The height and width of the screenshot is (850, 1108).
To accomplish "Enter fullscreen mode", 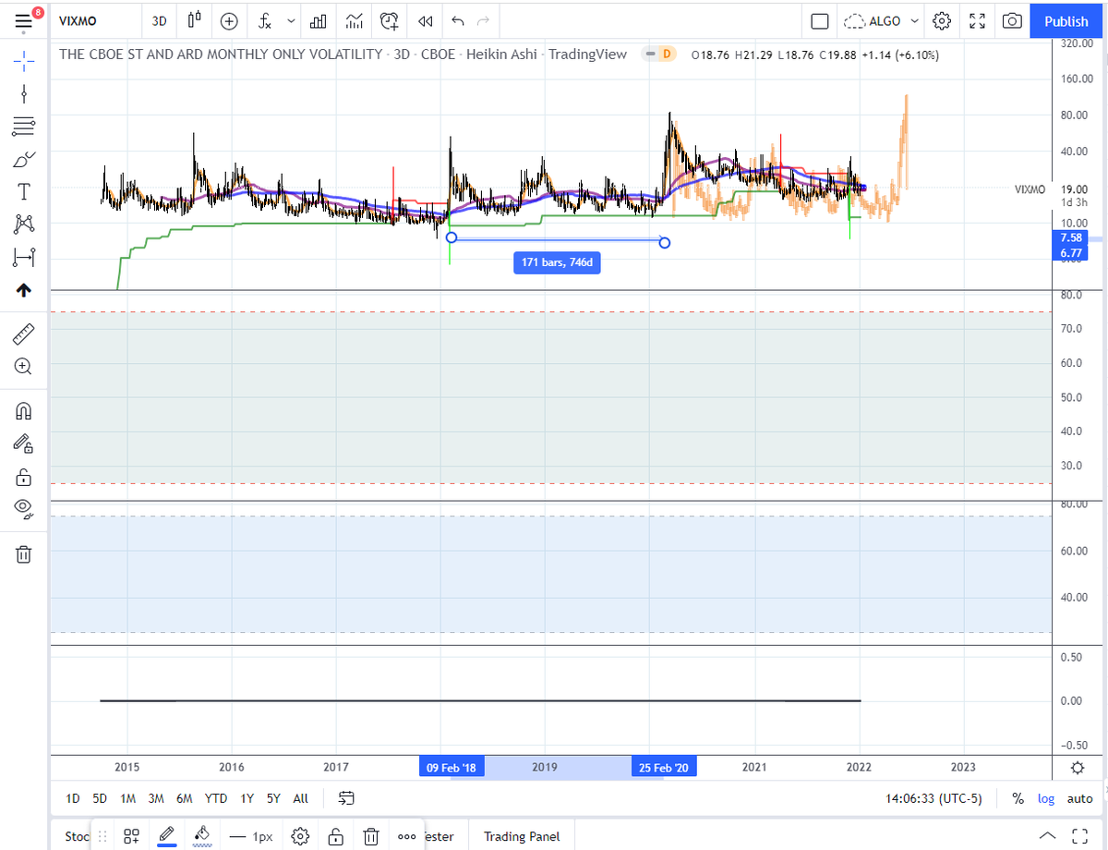I will 978,20.
